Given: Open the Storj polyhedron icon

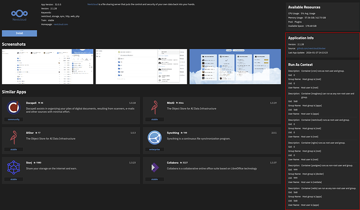Looking at the screenshot, I should click(x=14, y=167).
